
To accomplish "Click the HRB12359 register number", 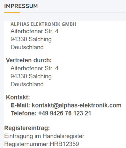I will click(x=64, y=144).
